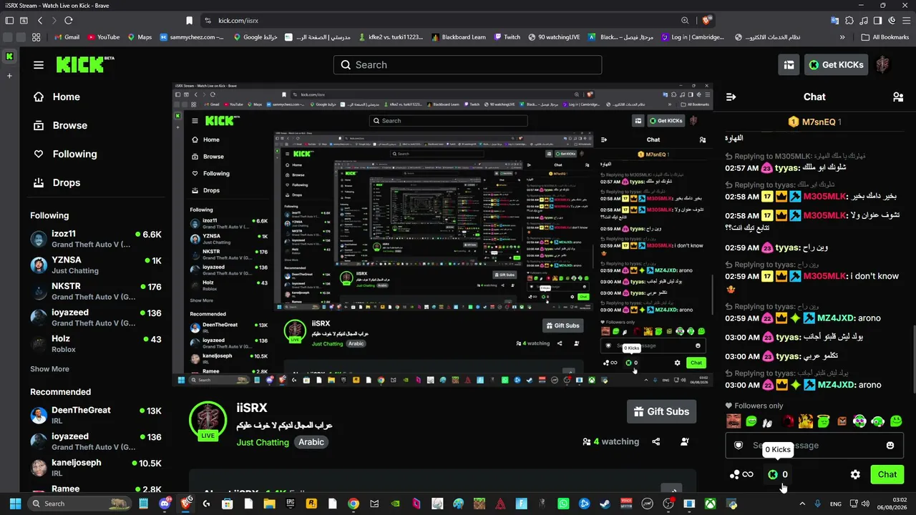The image size is (916, 515).
Task: Open chat settings gear
Action: click(x=855, y=474)
